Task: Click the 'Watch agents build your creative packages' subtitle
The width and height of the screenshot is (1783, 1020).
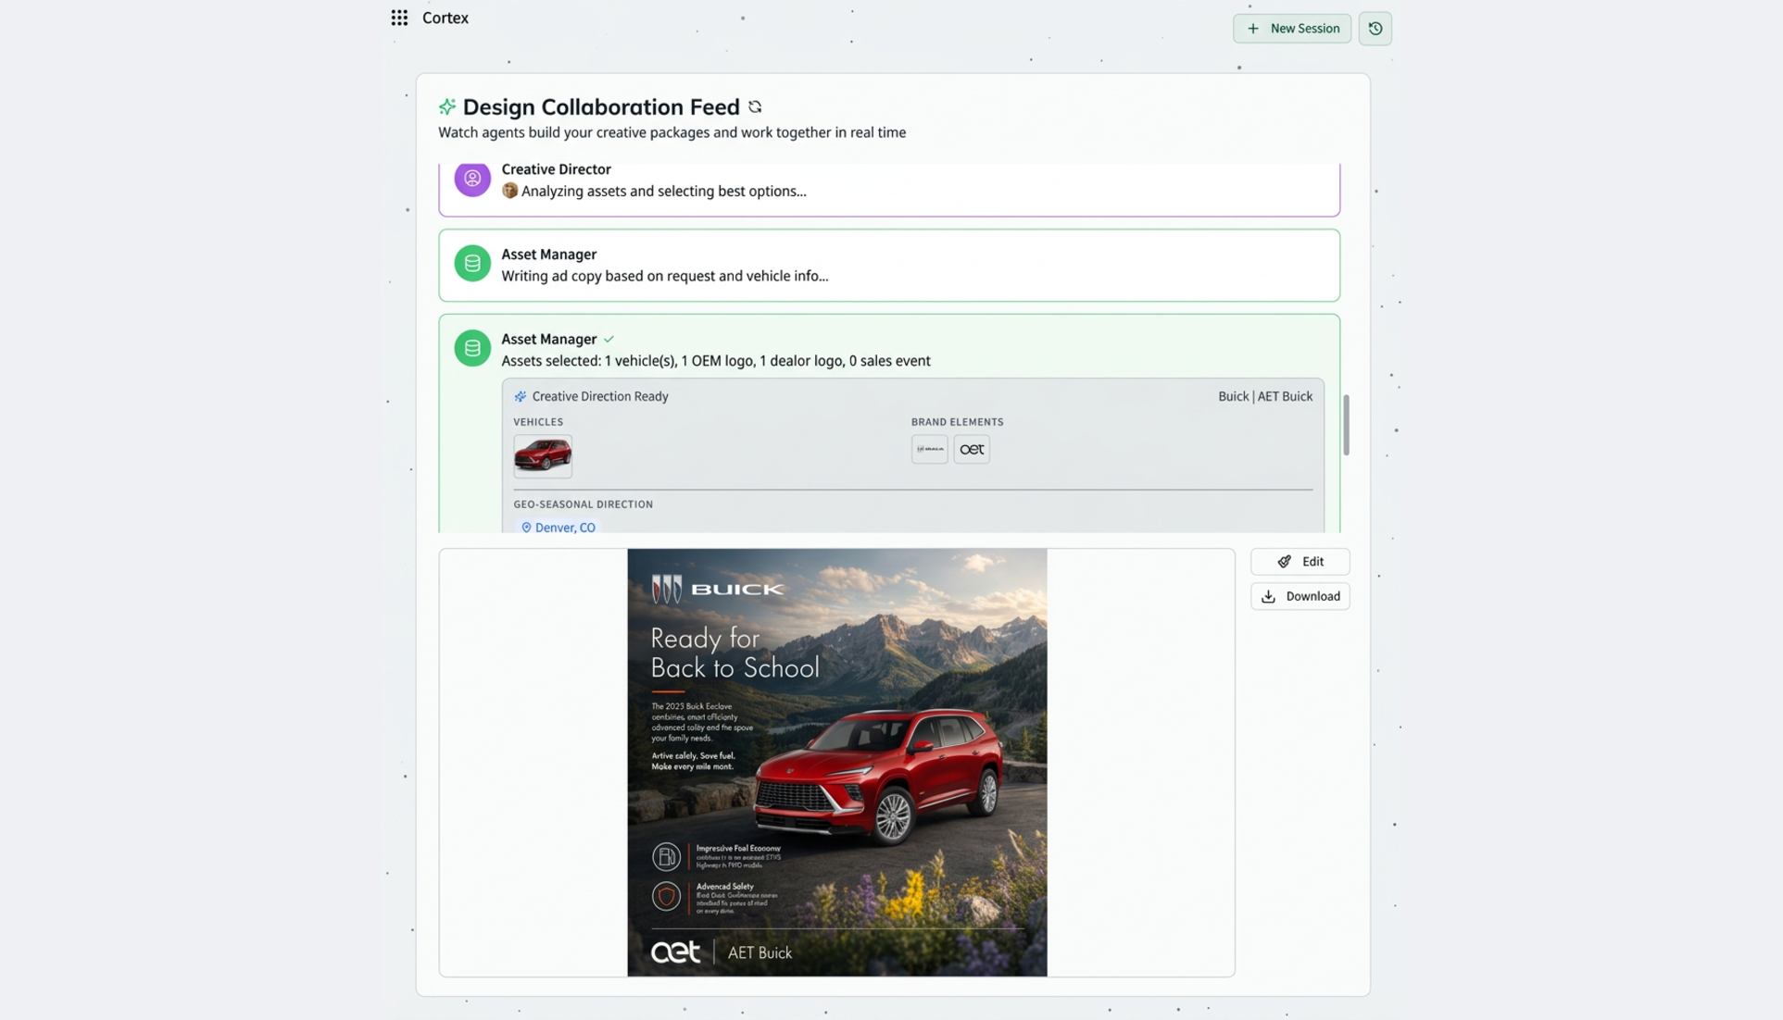Action: click(672, 132)
